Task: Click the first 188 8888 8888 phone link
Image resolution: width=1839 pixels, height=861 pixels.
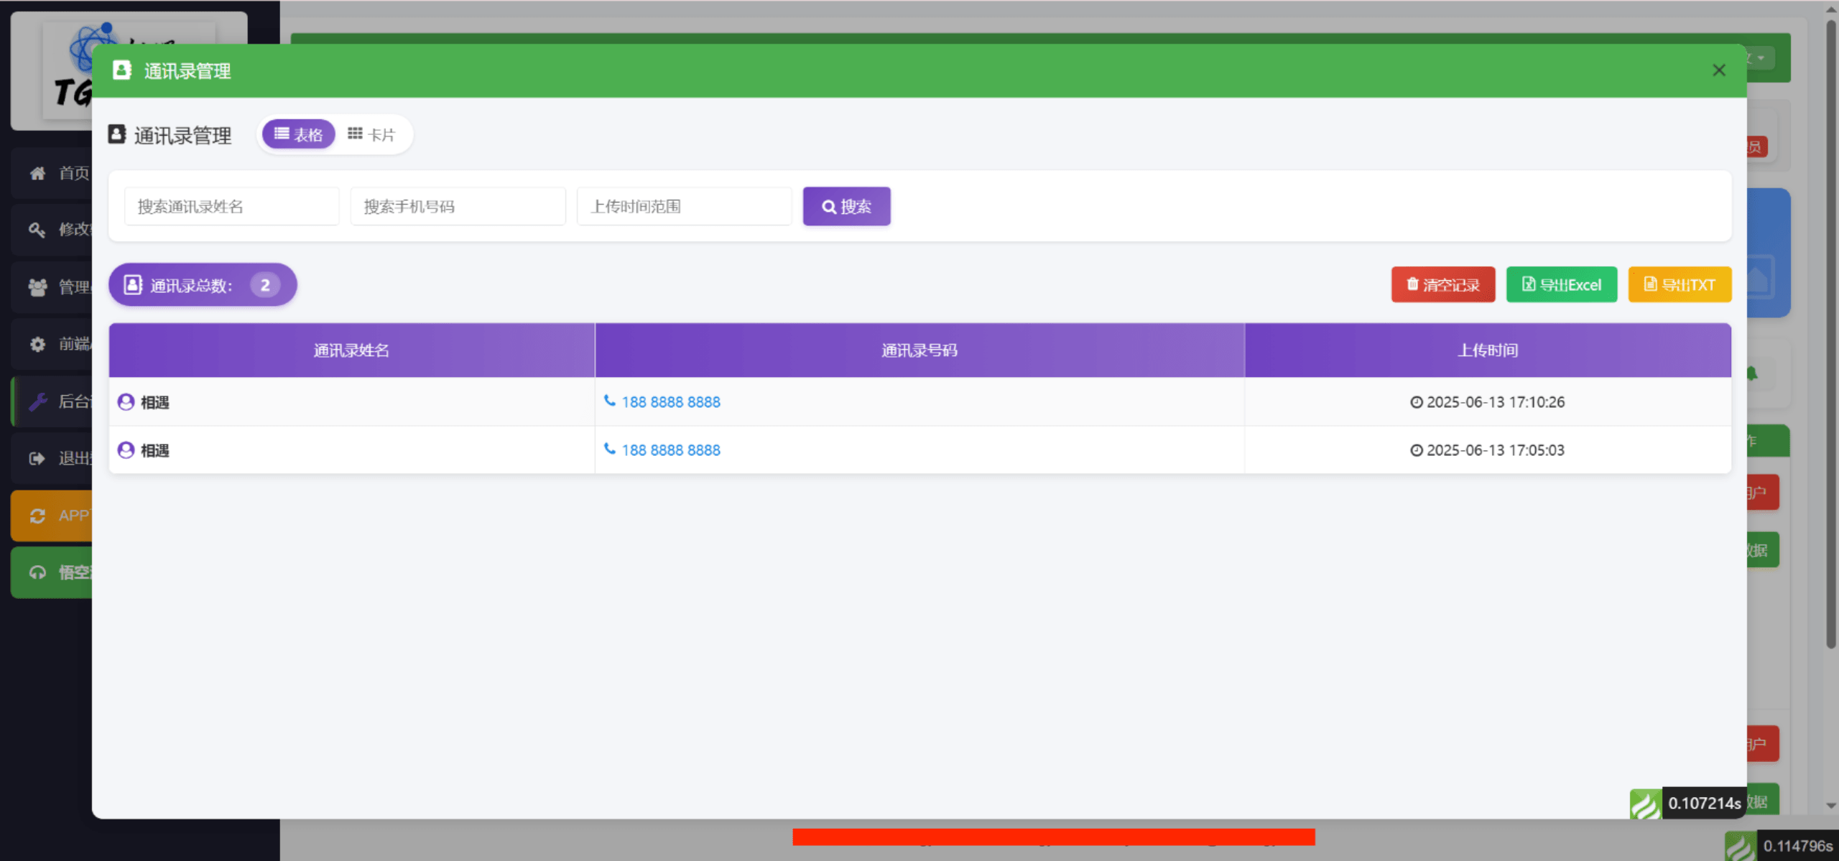Action: click(x=670, y=402)
